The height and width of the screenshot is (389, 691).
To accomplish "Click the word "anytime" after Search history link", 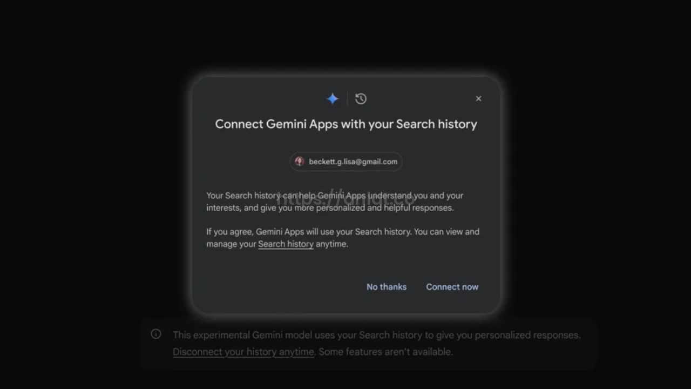I will [x=332, y=244].
